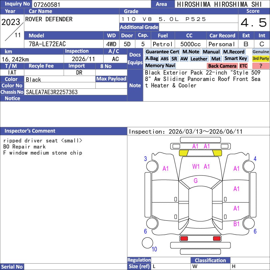Click the Memory Navi tag
The height and width of the screenshot is (270, 270).
pyautogui.click(x=160, y=66)
